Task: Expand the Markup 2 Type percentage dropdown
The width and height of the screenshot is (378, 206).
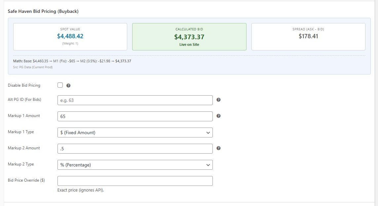Action: [x=135, y=165]
